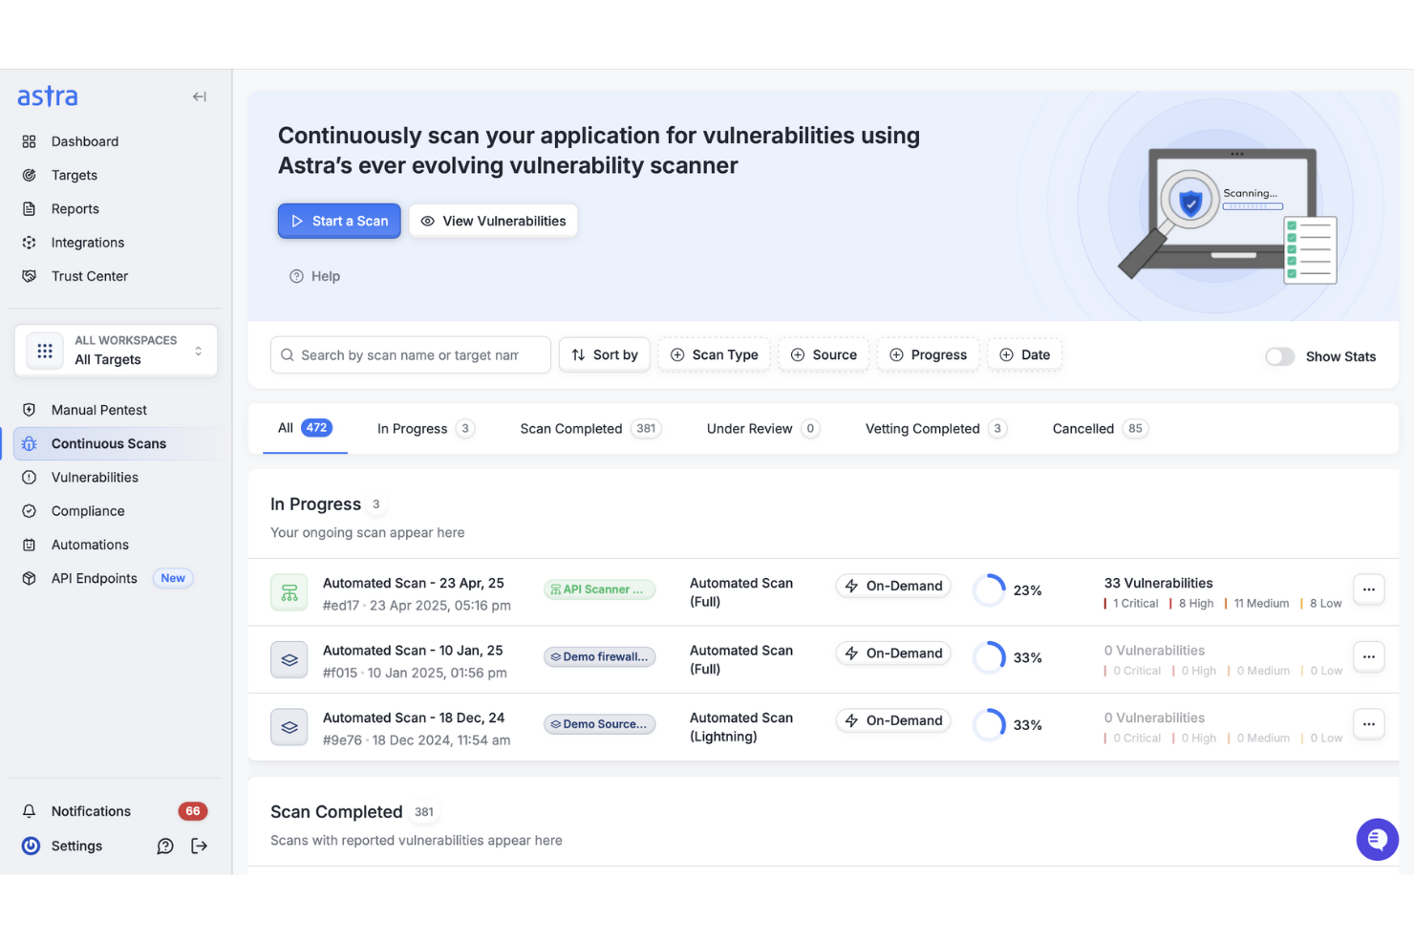
Task: Click the 8 High count
Action: click(1191, 604)
